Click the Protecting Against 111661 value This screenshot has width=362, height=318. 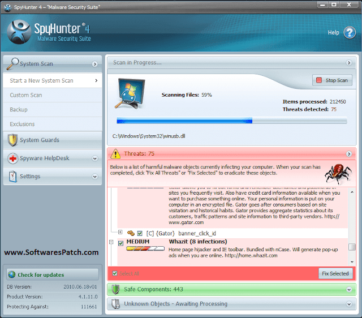[x=89, y=307]
